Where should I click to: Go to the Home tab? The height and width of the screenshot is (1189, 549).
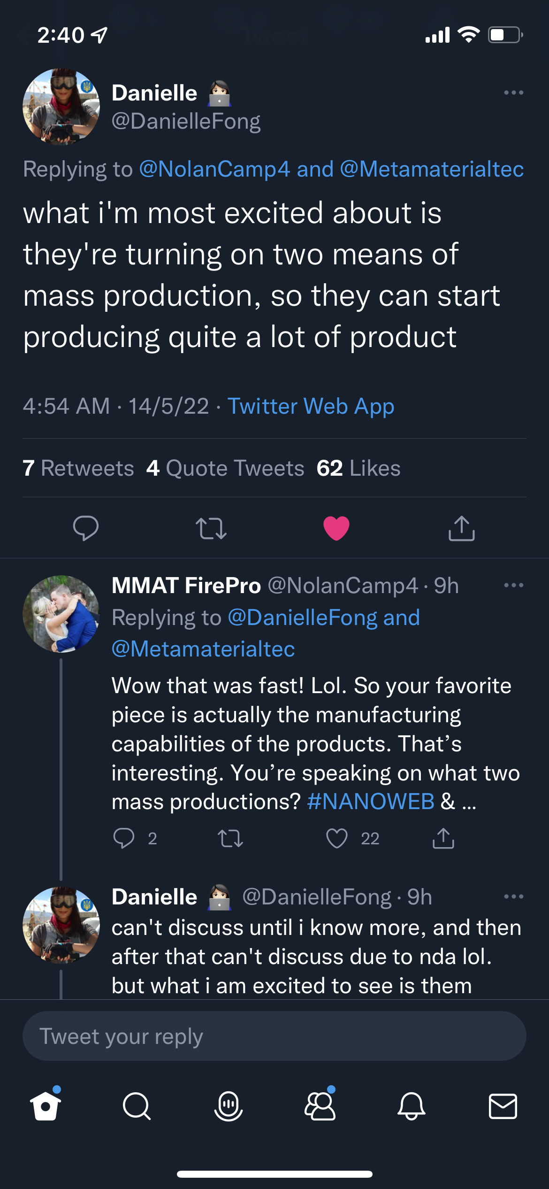46,1106
